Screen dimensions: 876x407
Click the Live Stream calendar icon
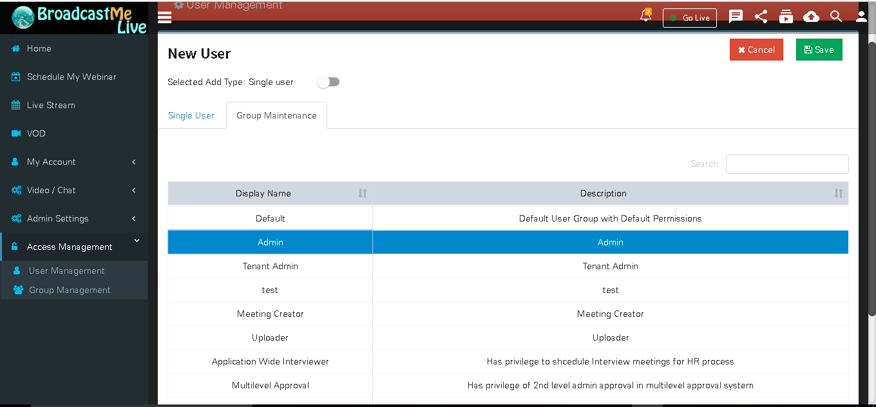[x=16, y=105]
